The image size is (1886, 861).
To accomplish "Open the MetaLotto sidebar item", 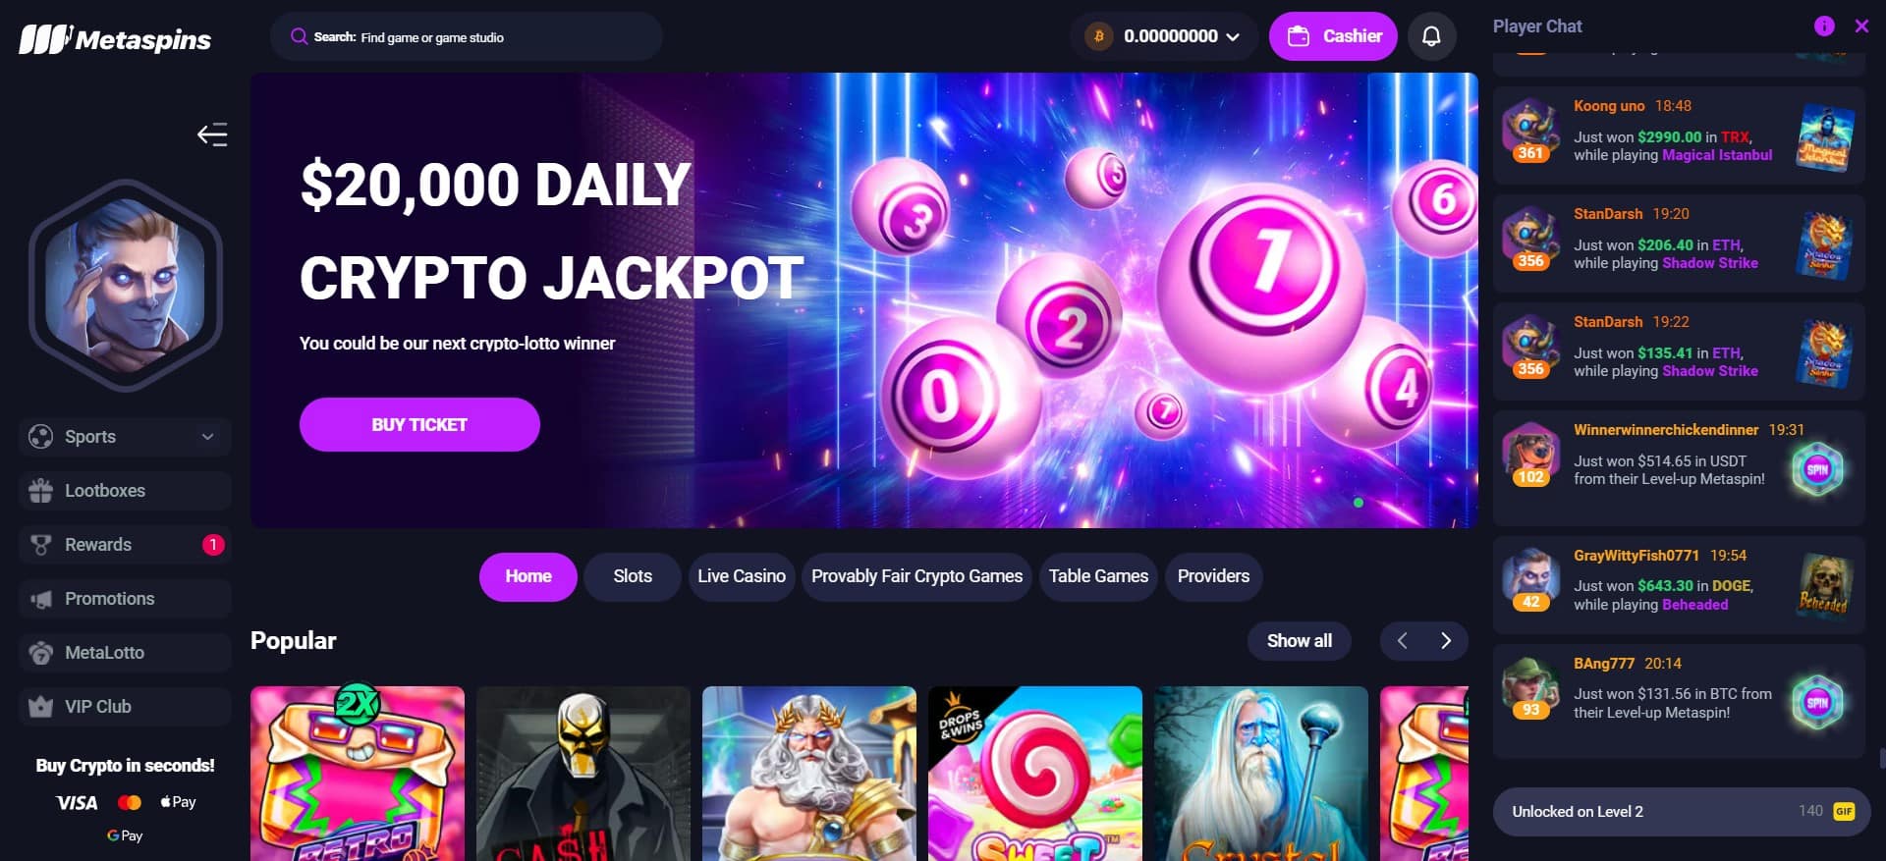I will 125,653.
